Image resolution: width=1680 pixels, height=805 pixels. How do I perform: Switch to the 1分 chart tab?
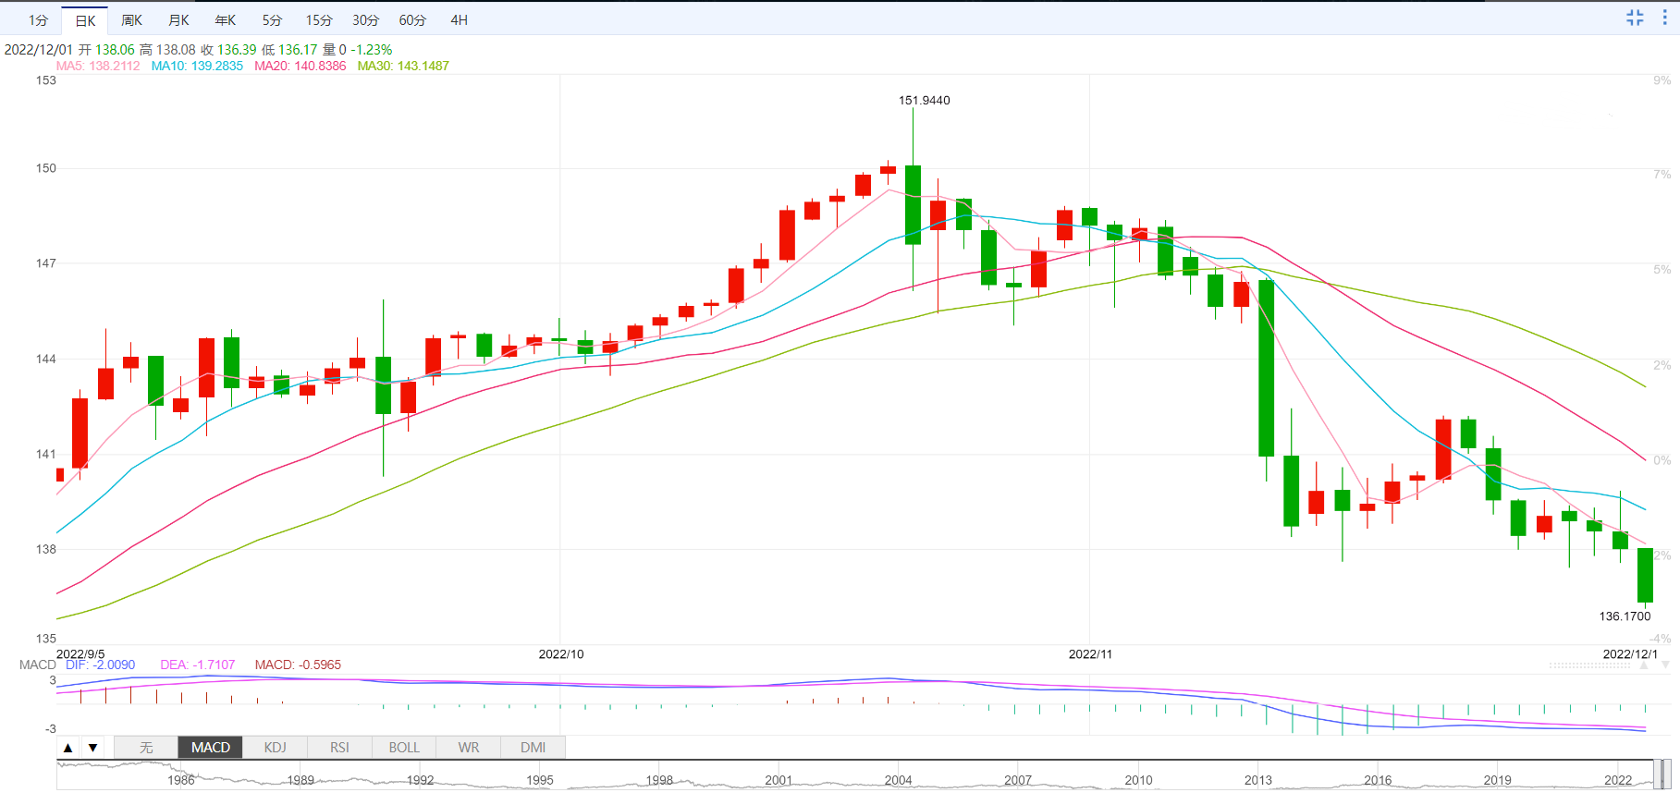(x=38, y=20)
